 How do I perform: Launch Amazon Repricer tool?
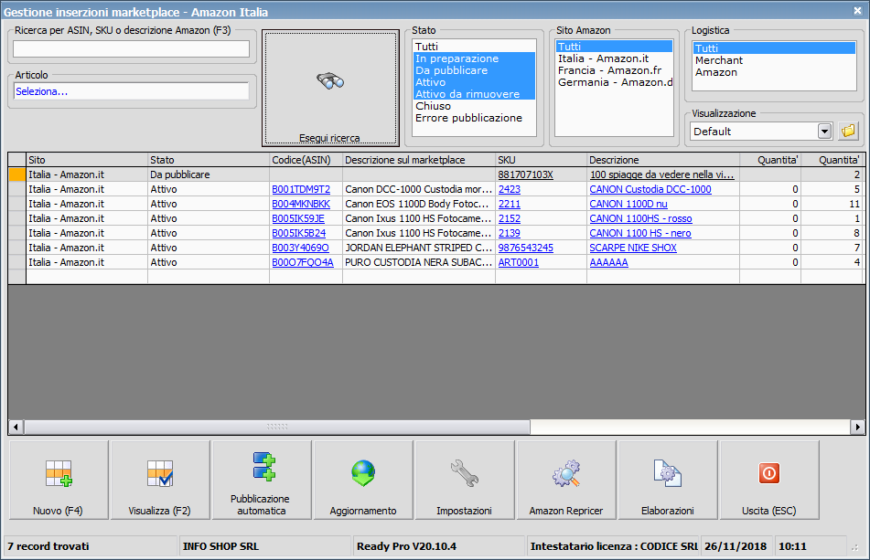pyautogui.click(x=566, y=480)
